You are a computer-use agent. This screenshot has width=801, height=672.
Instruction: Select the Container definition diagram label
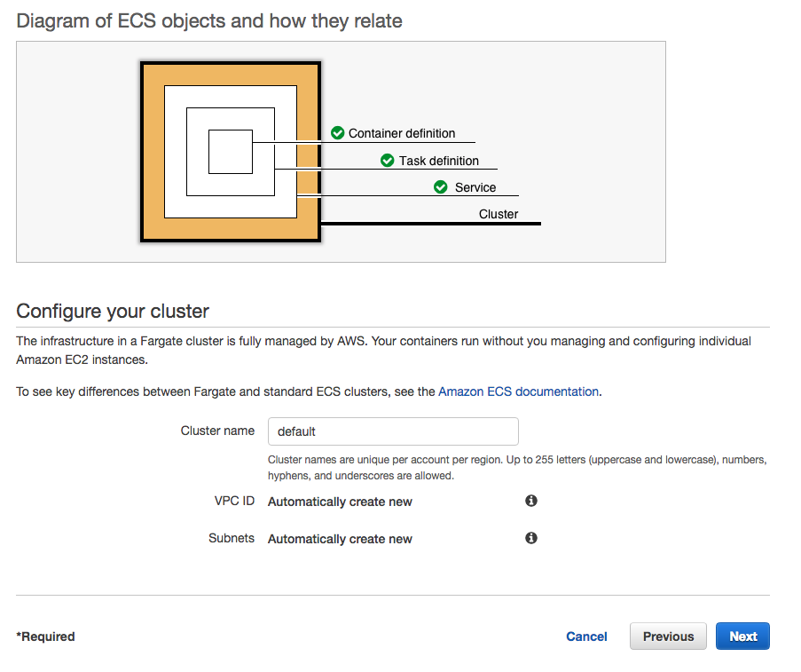pos(402,133)
